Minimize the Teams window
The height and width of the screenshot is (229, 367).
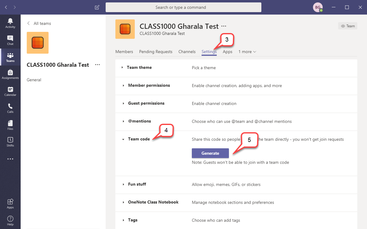(334, 7)
